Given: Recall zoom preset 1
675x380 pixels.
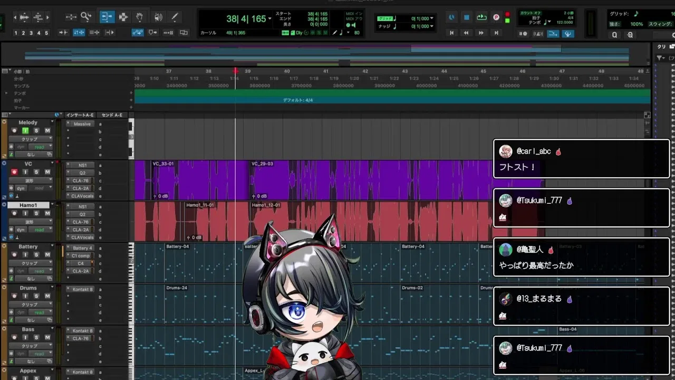Looking at the screenshot, I should coord(16,33).
